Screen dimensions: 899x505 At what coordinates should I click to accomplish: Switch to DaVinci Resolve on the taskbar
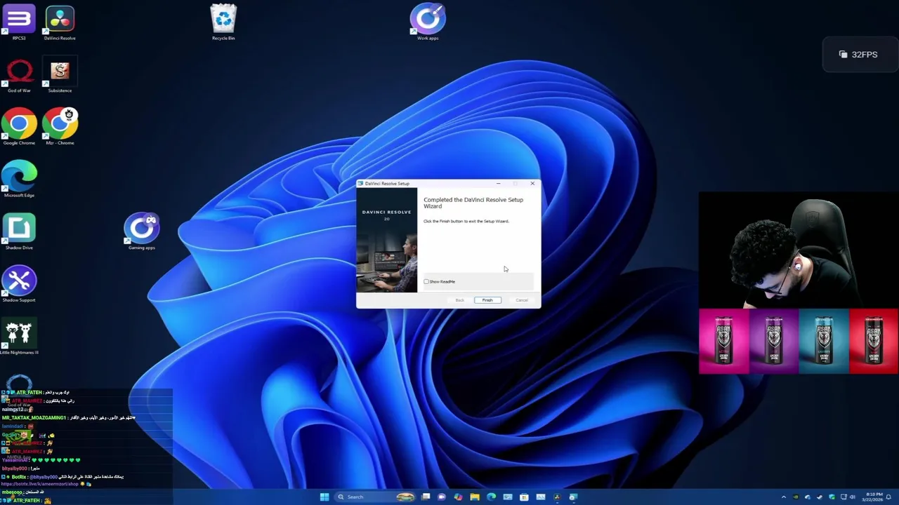(557, 497)
